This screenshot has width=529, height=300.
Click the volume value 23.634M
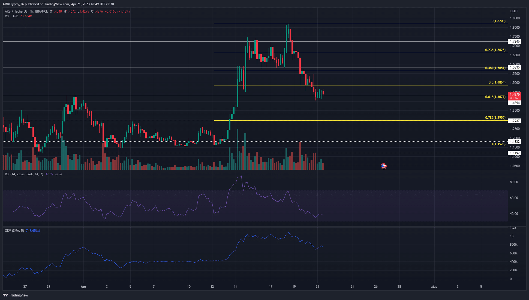tap(26, 16)
